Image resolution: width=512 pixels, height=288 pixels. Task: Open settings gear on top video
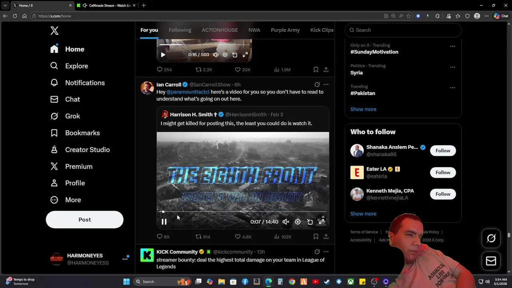coord(225,55)
